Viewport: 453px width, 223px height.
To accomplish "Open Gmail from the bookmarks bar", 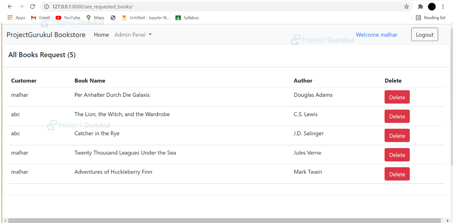I will coord(40,17).
